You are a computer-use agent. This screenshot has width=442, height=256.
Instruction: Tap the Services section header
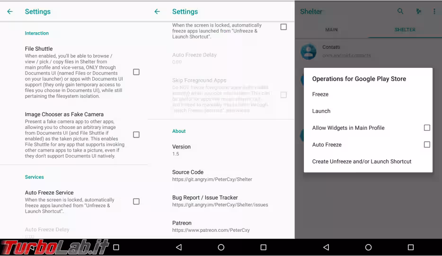click(35, 177)
